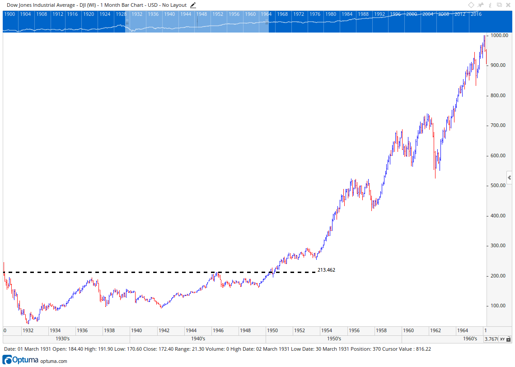This screenshot has height=367, width=515.
Task: Click the pencil edit icon beside chart title
Action: point(193,5)
